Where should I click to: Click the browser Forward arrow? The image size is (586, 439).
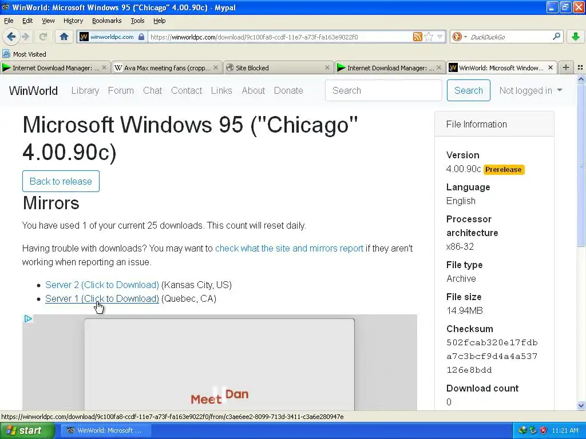point(25,37)
